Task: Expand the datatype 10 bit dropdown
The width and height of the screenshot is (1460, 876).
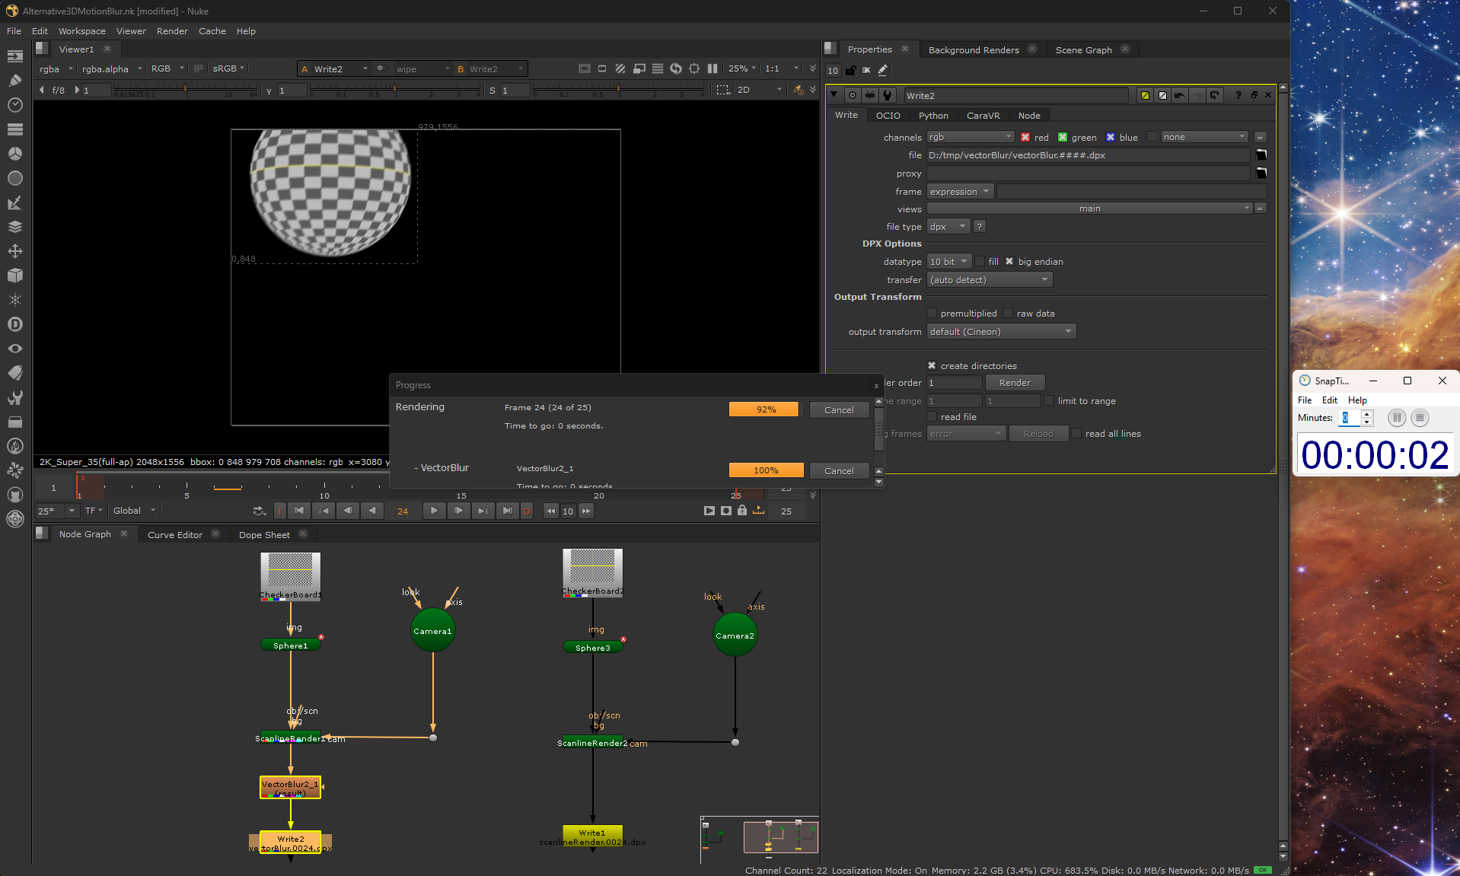Action: pyautogui.click(x=948, y=261)
